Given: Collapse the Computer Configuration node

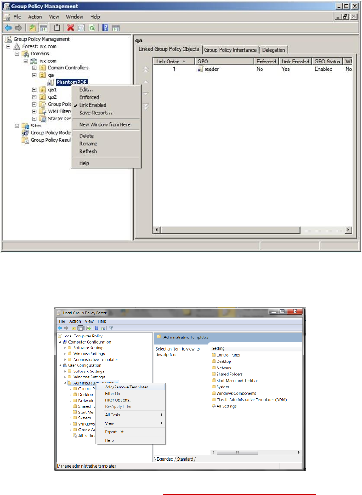Looking at the screenshot, I should [60, 342].
